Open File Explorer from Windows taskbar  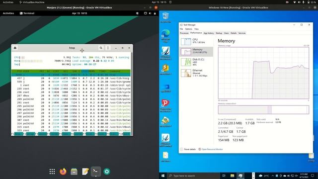(233, 176)
